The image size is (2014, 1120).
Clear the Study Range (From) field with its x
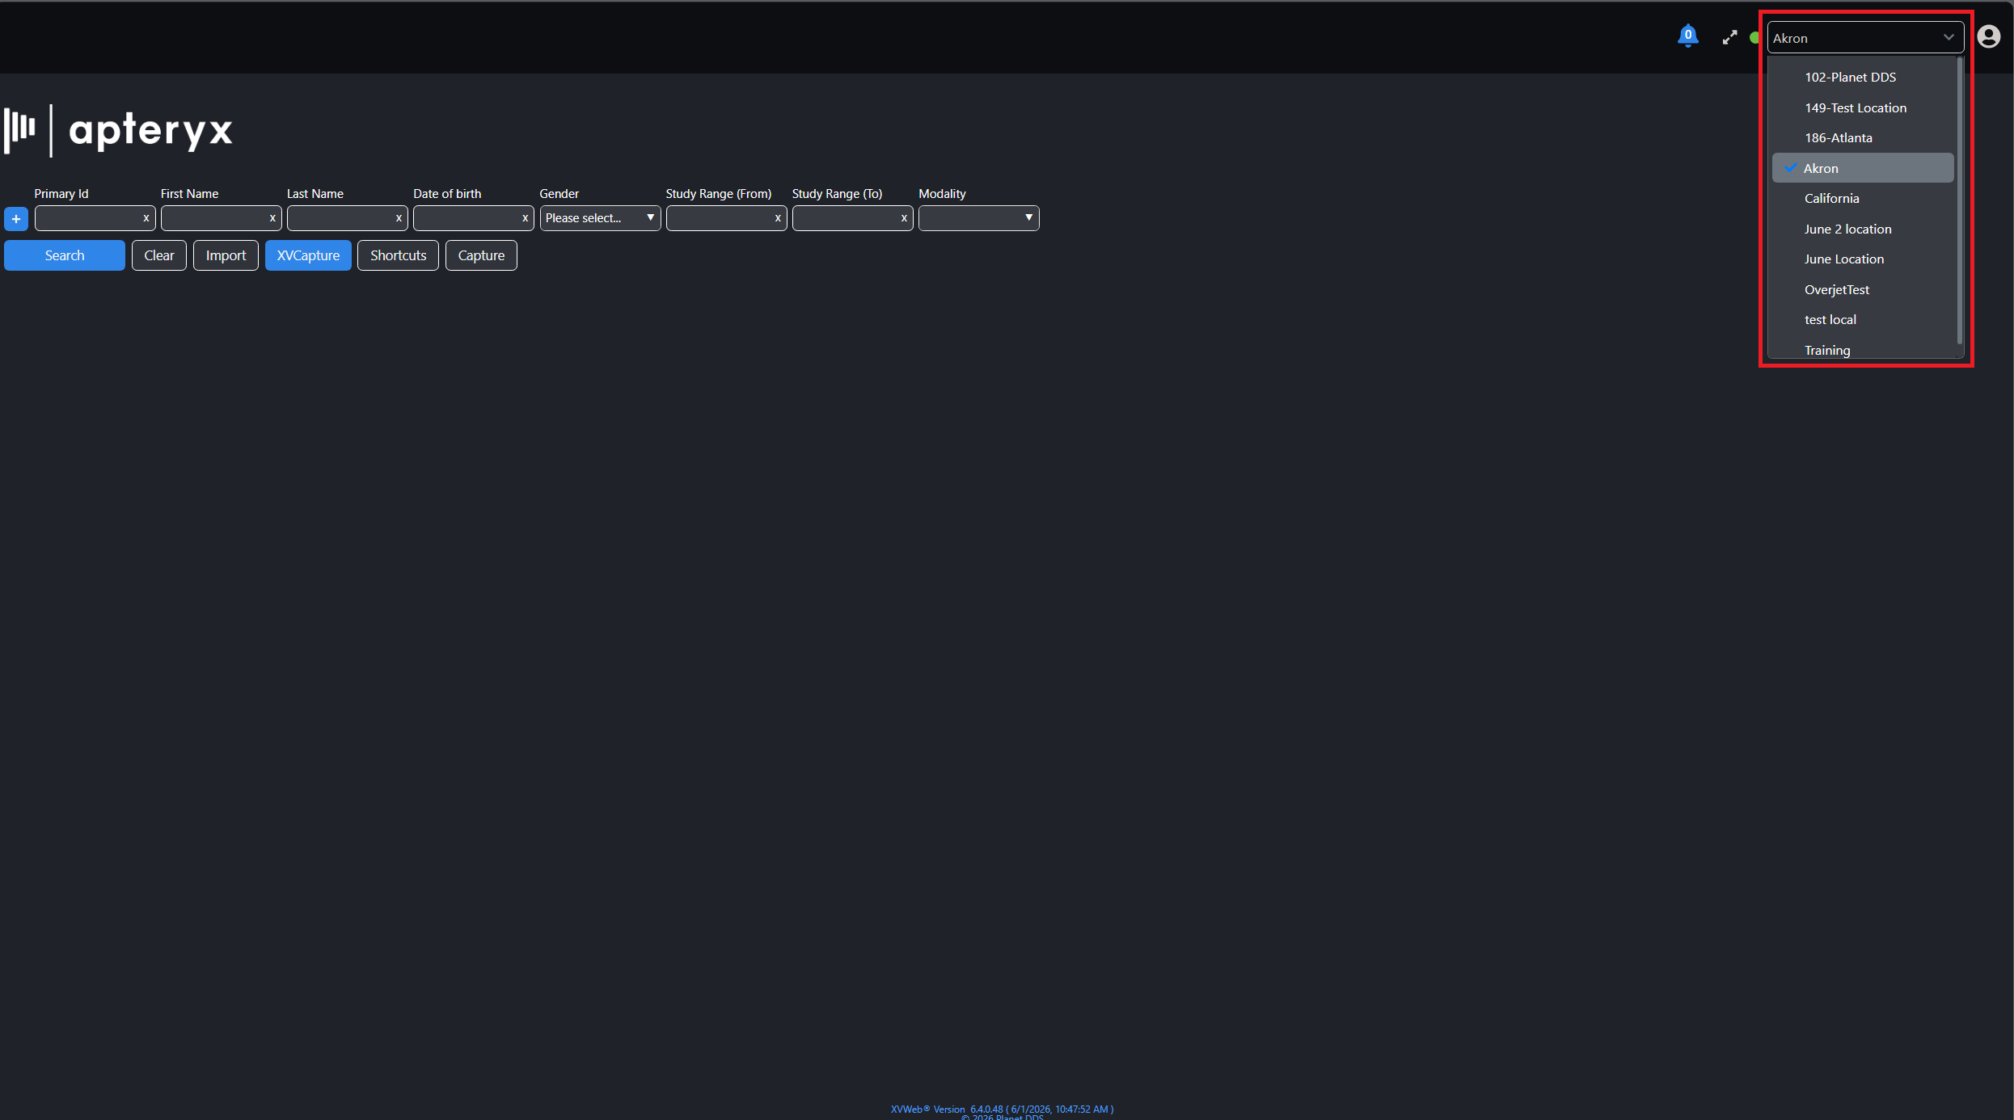(778, 218)
